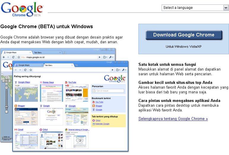Click Google Chrome logo in front window

pos(115,79)
